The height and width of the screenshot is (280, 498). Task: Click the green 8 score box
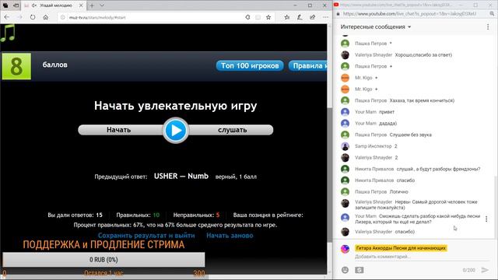coord(16,66)
